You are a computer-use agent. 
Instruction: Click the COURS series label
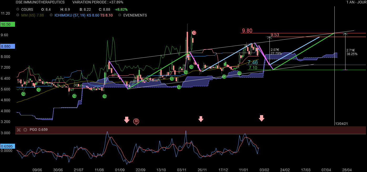coord(27,9)
